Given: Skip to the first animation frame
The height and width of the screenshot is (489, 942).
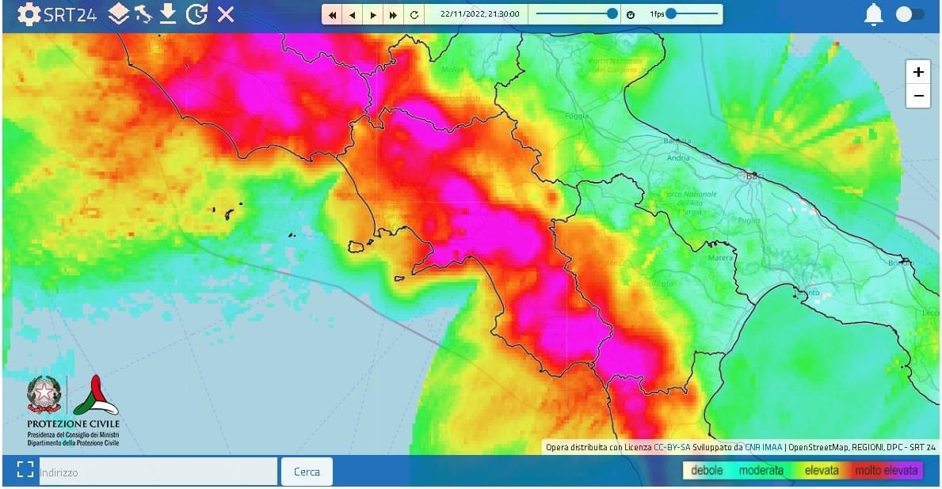Looking at the screenshot, I should click(x=332, y=13).
